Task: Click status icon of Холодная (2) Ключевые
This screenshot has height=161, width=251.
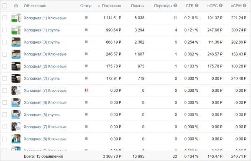Action: click(x=86, y=66)
